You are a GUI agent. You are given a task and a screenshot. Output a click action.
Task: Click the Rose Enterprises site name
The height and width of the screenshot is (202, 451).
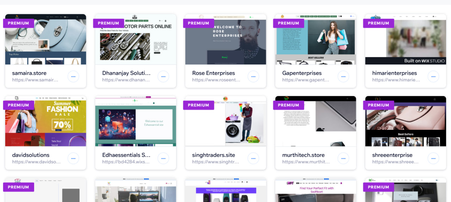(214, 73)
